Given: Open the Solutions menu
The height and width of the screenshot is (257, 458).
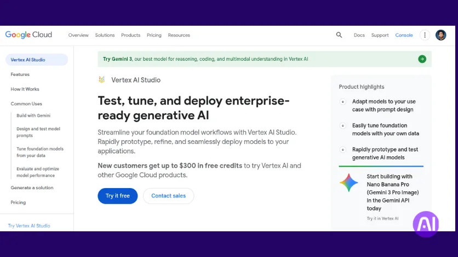Looking at the screenshot, I should click(105, 35).
